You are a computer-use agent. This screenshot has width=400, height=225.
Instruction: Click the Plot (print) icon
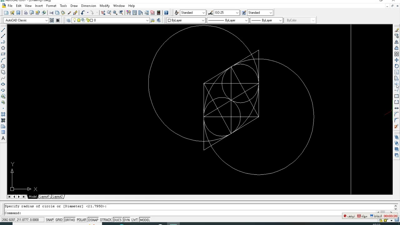(x=26, y=13)
